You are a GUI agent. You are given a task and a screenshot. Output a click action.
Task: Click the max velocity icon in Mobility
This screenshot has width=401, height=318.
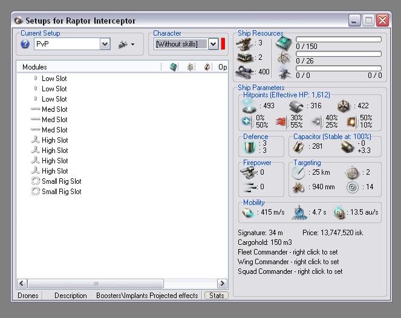pyautogui.click(x=249, y=212)
